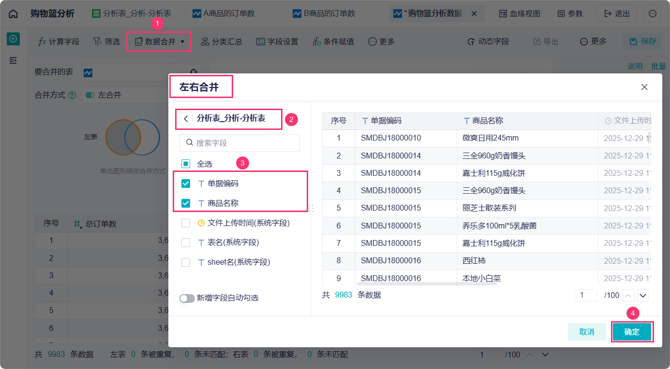Save with the 保存 button
This screenshot has height=369, width=670.
pyautogui.click(x=642, y=42)
